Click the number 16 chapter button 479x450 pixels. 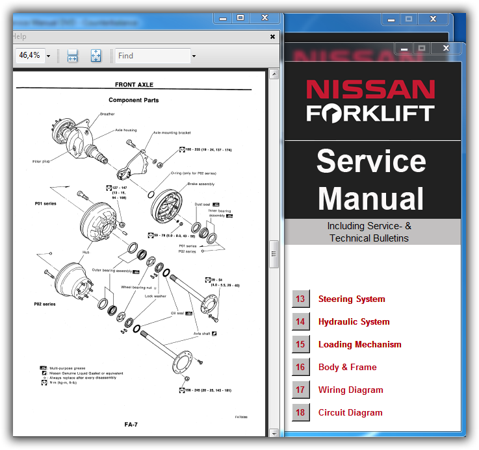coord(301,367)
